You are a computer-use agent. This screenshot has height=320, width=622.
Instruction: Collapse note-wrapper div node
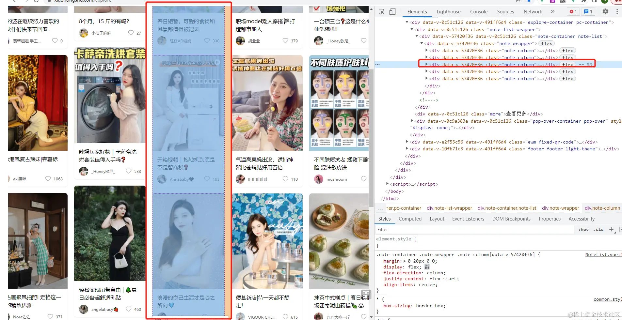point(422,43)
